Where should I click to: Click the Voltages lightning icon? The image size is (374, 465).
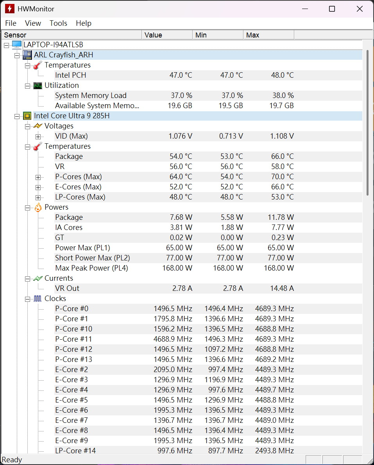[38, 126]
